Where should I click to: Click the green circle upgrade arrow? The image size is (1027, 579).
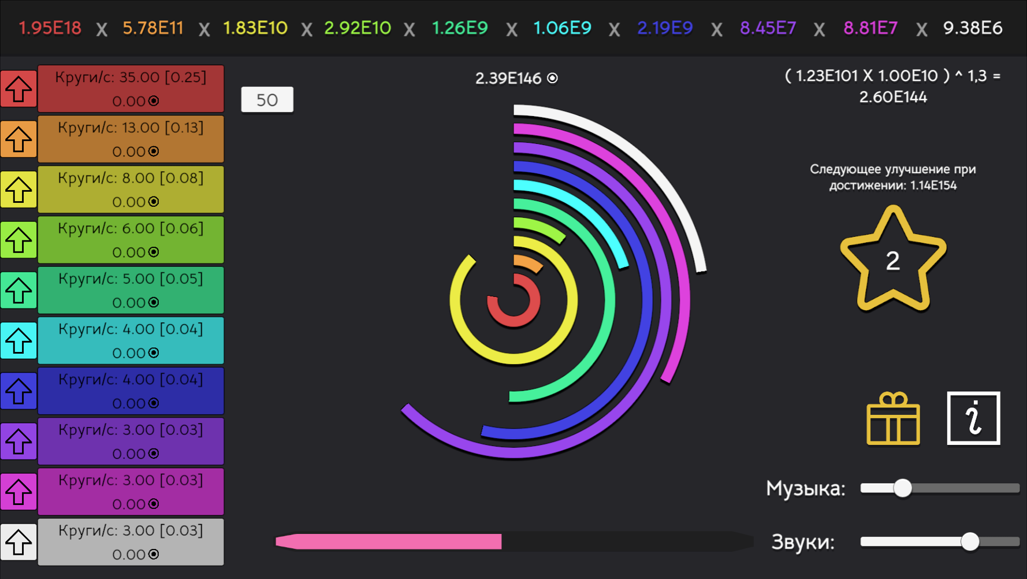point(18,240)
